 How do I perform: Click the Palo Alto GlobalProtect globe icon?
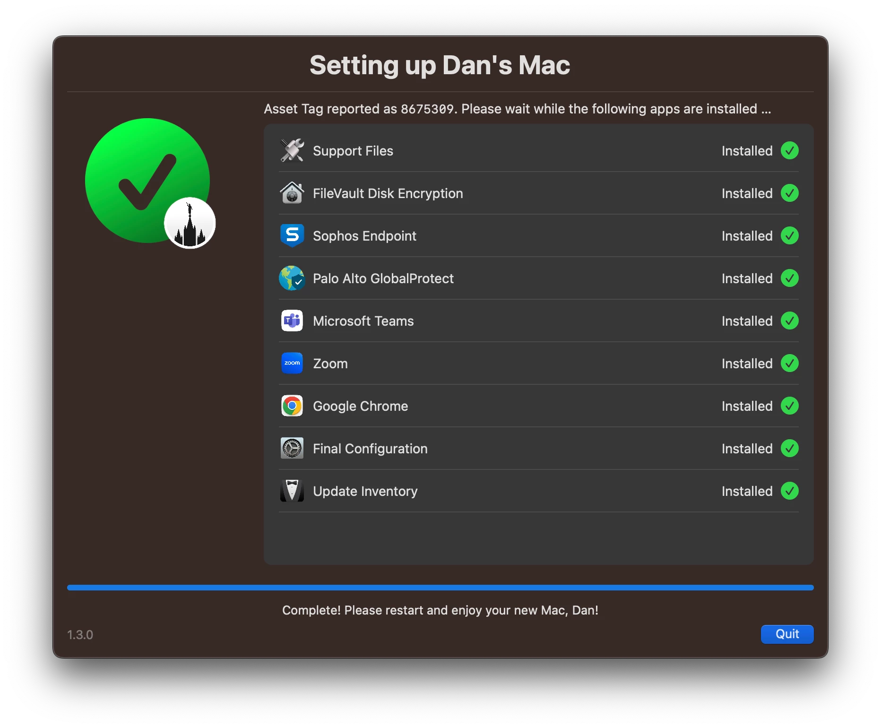point(292,278)
